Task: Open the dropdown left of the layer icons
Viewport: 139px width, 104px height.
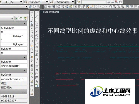Action: click(x=26, y=7)
